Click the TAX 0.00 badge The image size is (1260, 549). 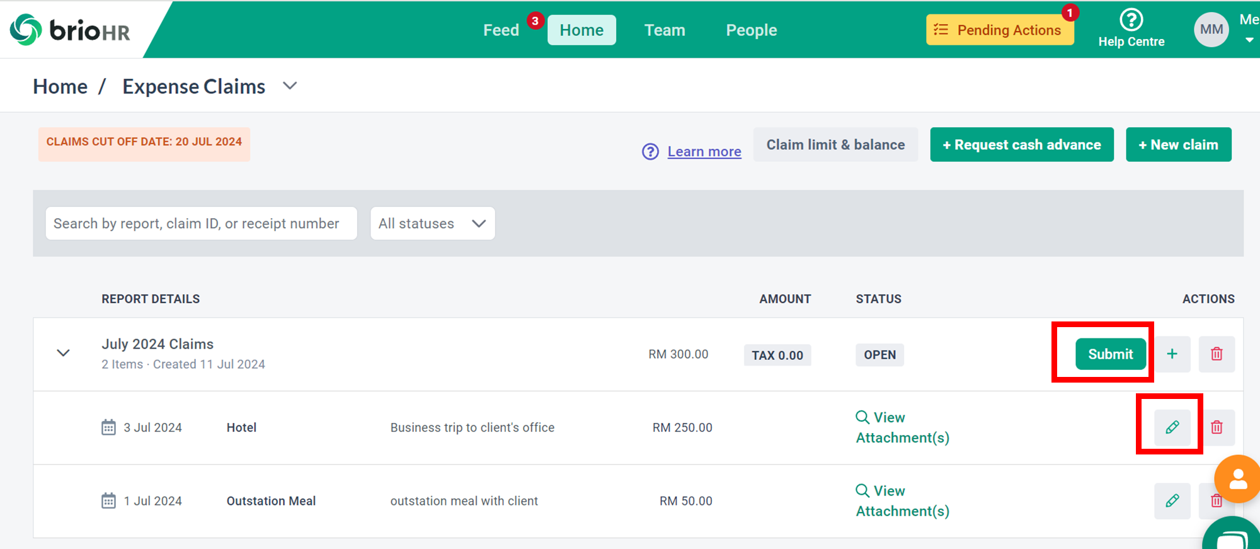click(777, 355)
